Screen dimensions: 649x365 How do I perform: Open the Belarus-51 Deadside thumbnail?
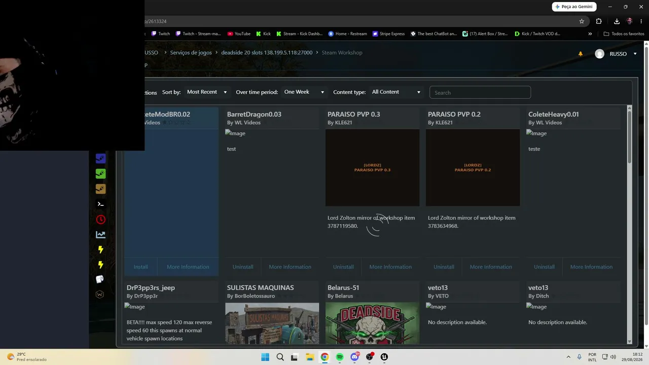tap(372, 323)
